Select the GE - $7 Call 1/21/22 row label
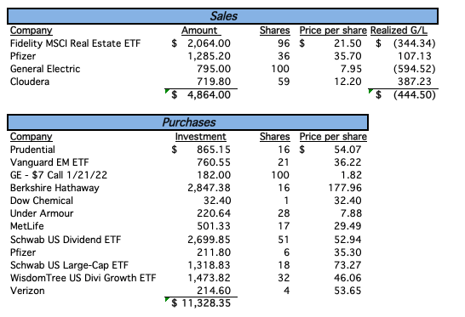Image resolution: width=465 pixels, height=317 pixels. click(x=59, y=175)
